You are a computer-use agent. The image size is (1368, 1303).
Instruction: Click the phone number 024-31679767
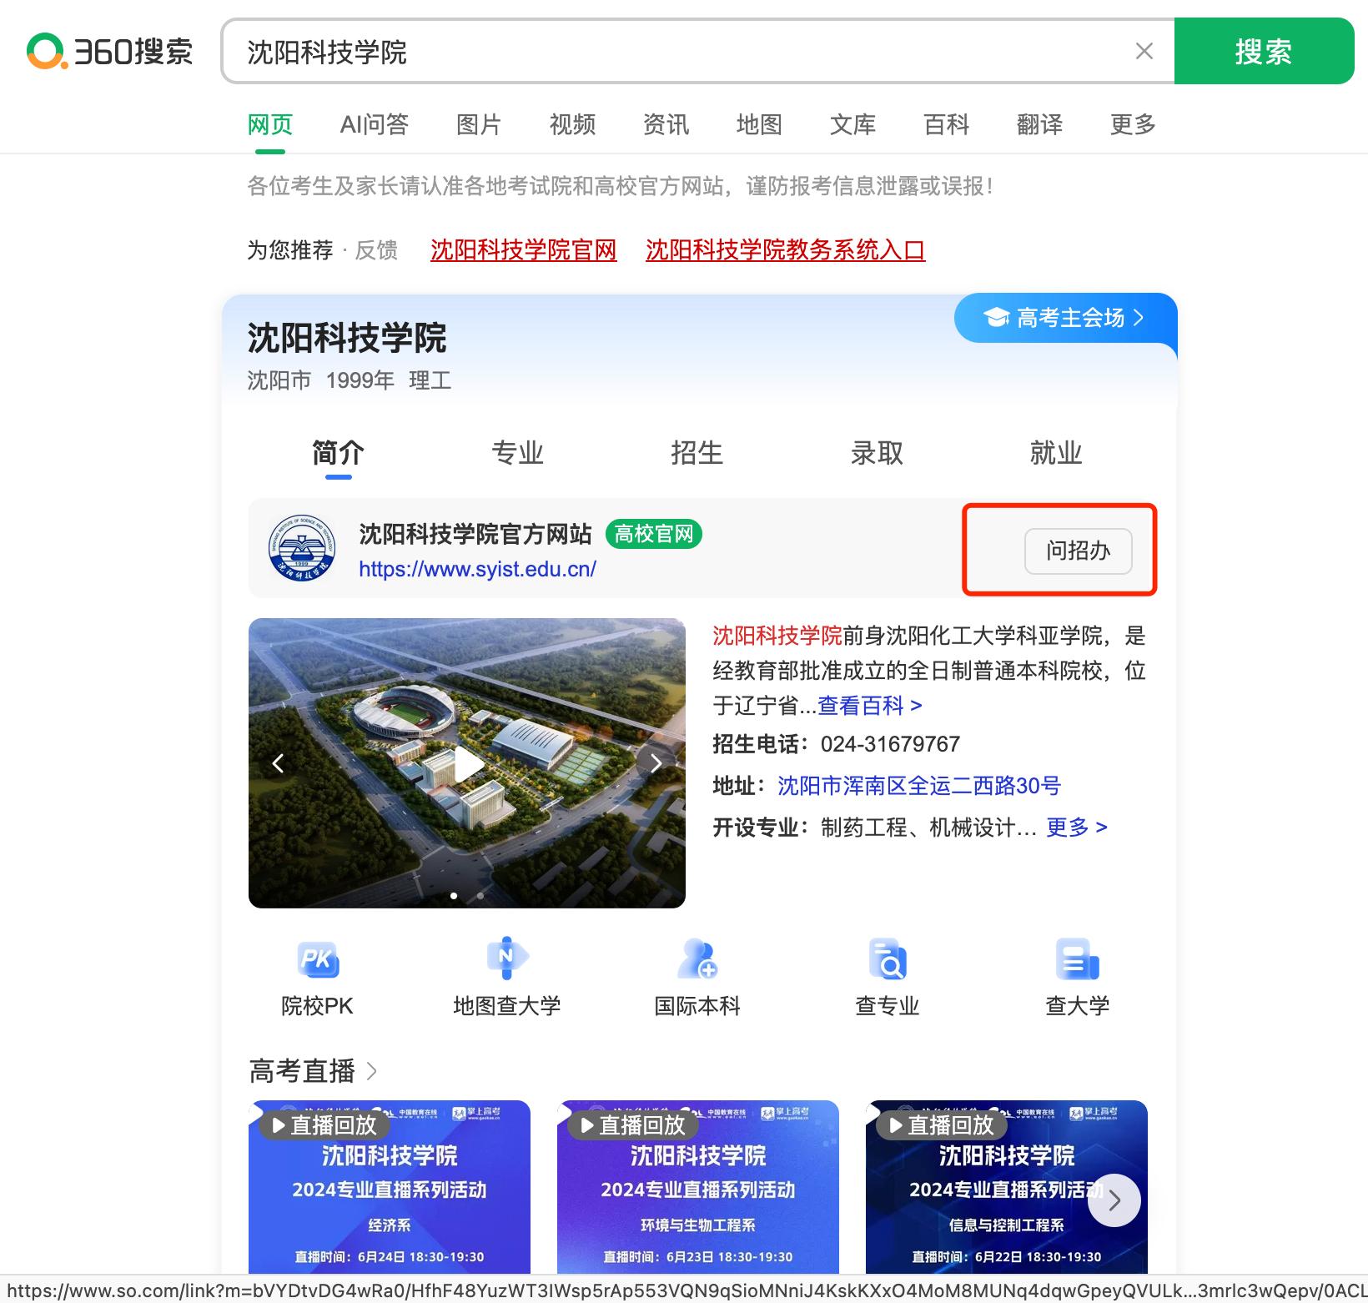tap(890, 744)
